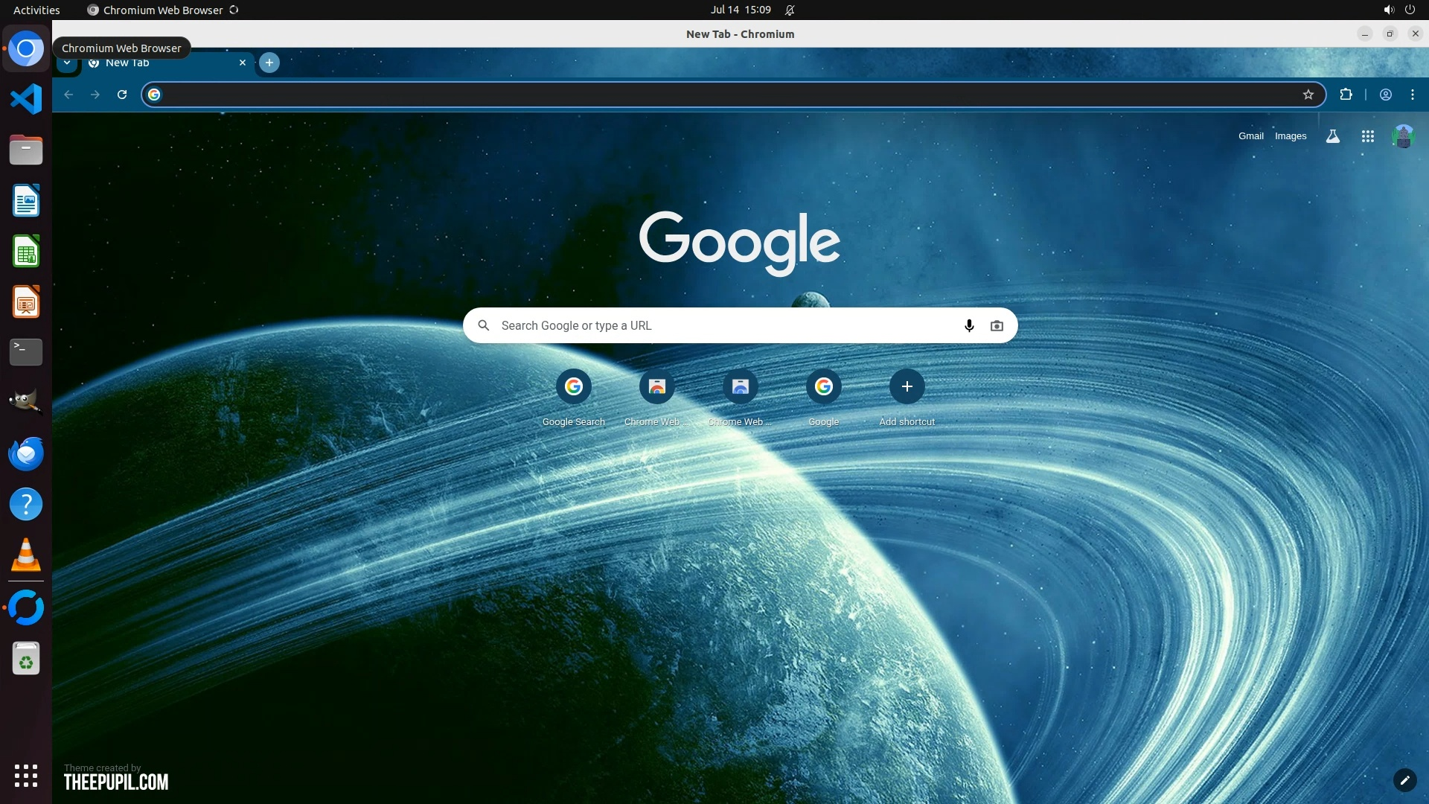Open the Google Search shortcut tile
Image resolution: width=1429 pixels, height=804 pixels.
click(x=573, y=386)
